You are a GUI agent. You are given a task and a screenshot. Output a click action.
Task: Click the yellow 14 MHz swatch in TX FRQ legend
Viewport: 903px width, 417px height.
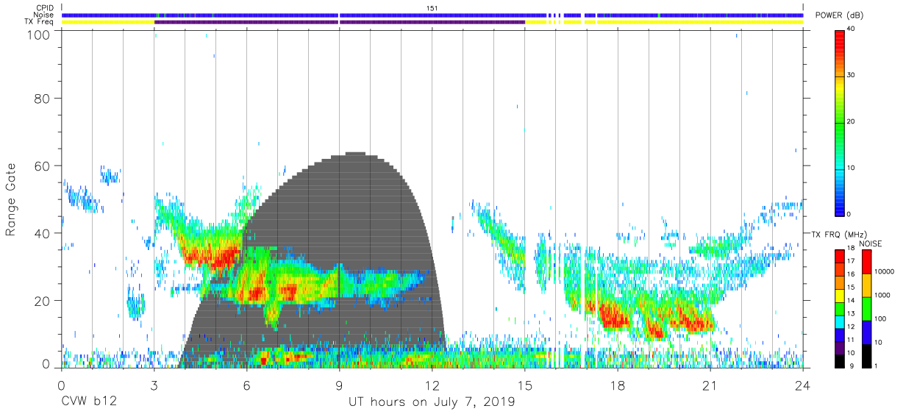point(840,296)
